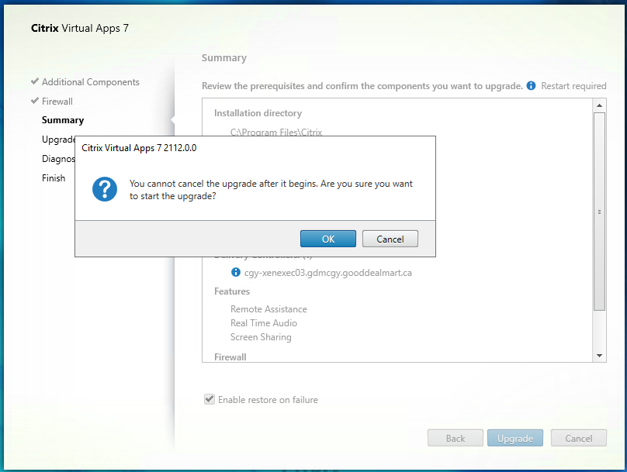Select the Summary wizard step
This screenshot has height=472, width=627.
[x=63, y=120]
